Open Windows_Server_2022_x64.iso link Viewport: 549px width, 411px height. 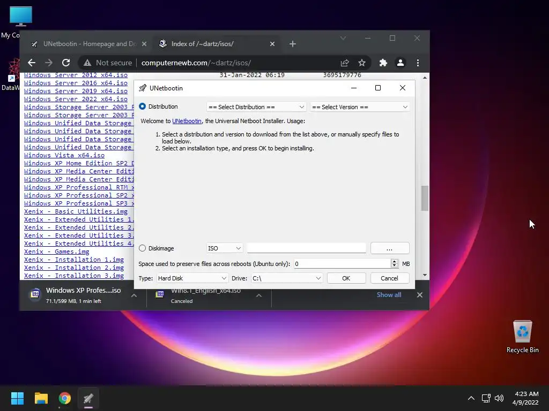pos(76,99)
